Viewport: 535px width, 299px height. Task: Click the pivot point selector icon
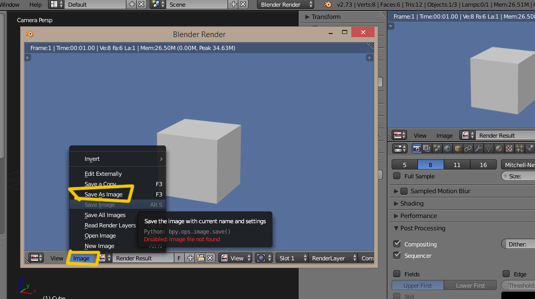[264, 258]
